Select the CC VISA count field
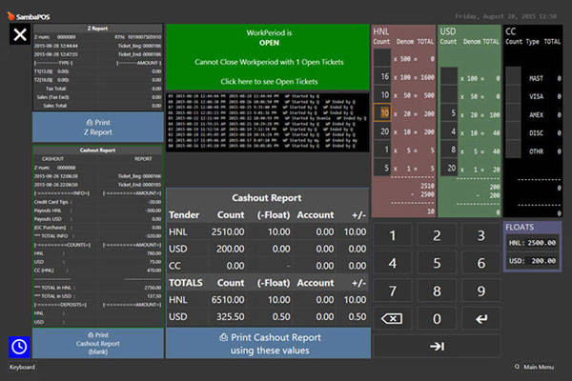This screenshot has width=572, height=381. [513, 95]
